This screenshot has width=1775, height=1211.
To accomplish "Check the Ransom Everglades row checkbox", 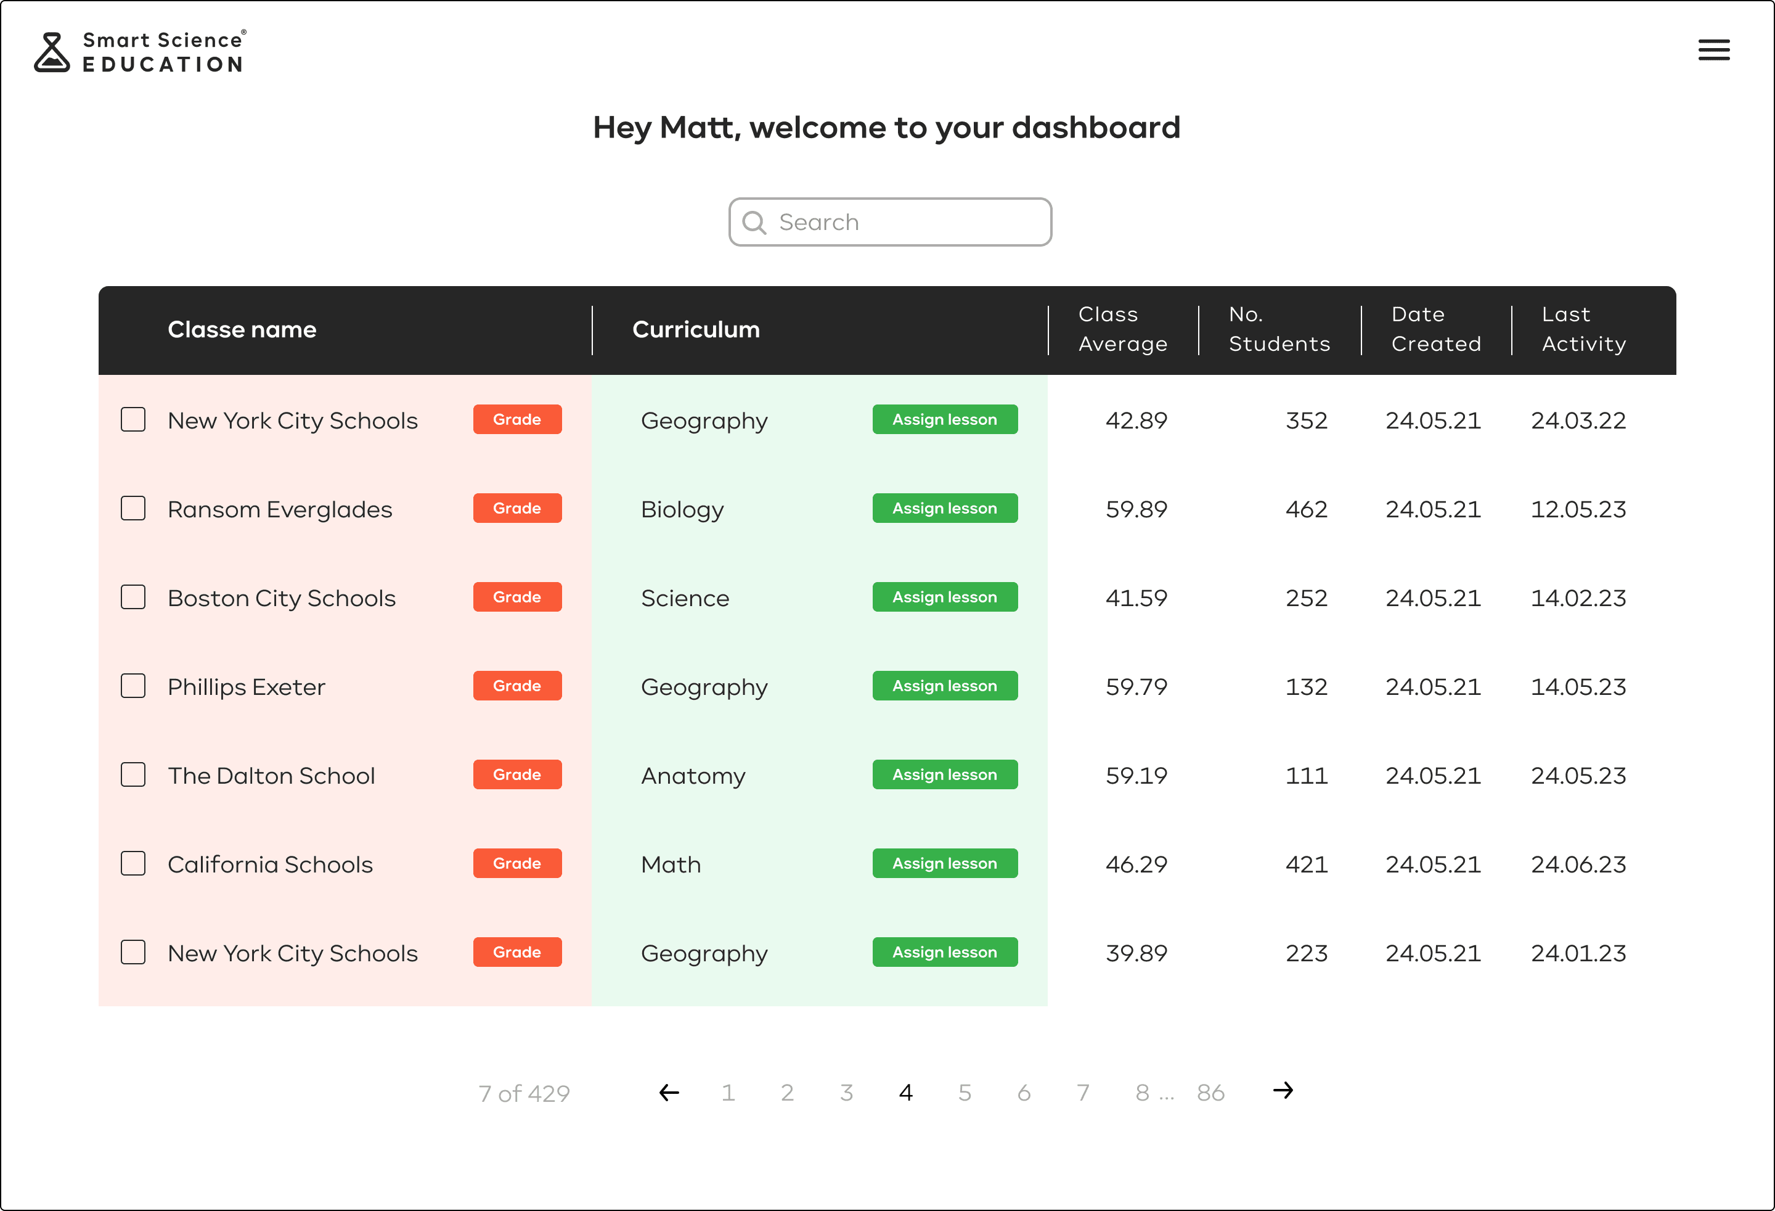I will pyautogui.click(x=133, y=509).
